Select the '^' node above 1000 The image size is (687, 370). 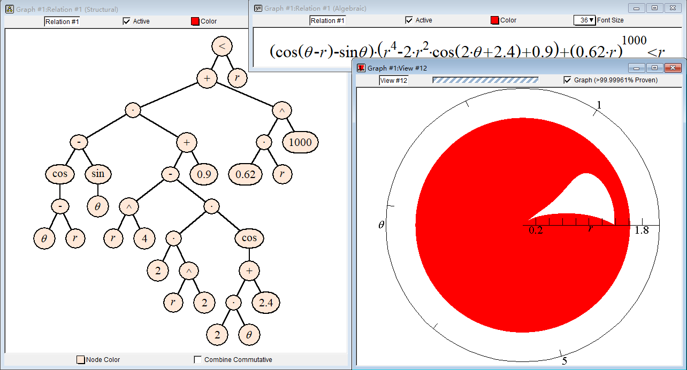pyautogui.click(x=282, y=110)
